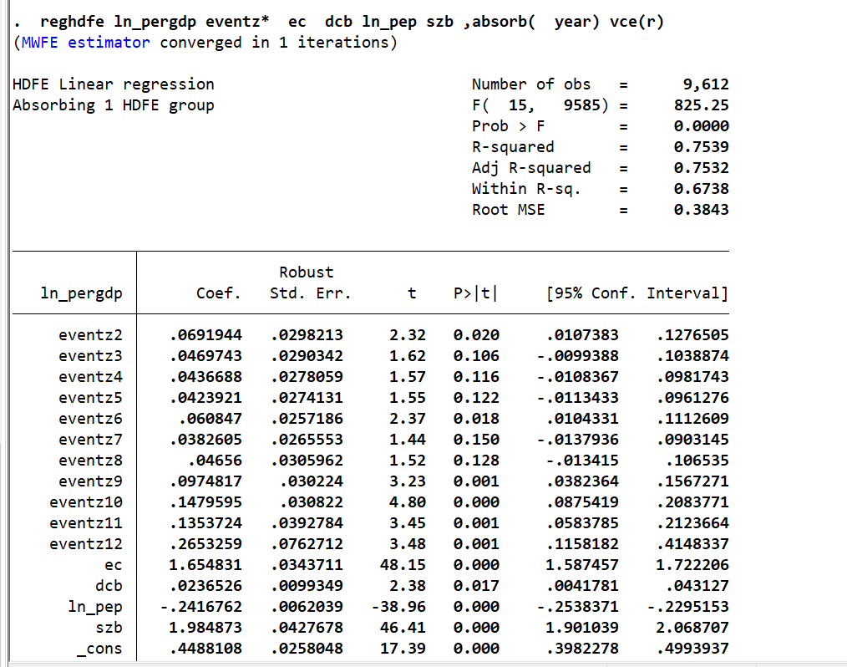Click the eventz5 row label
847x667 pixels.
[91, 398]
